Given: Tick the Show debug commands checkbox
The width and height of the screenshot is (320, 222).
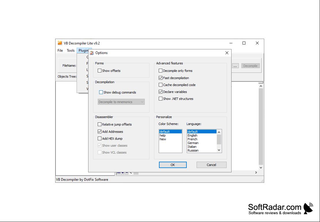Looking at the screenshot, I should tap(101, 92).
